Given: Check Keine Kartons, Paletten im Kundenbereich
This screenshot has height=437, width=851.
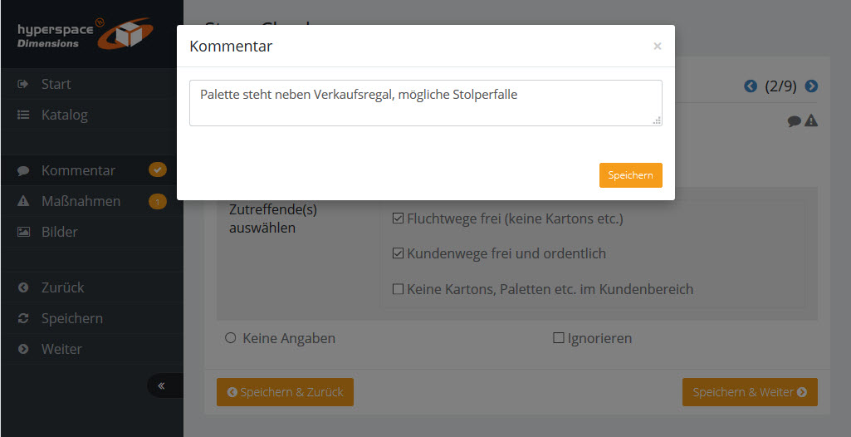Looking at the screenshot, I should point(398,289).
